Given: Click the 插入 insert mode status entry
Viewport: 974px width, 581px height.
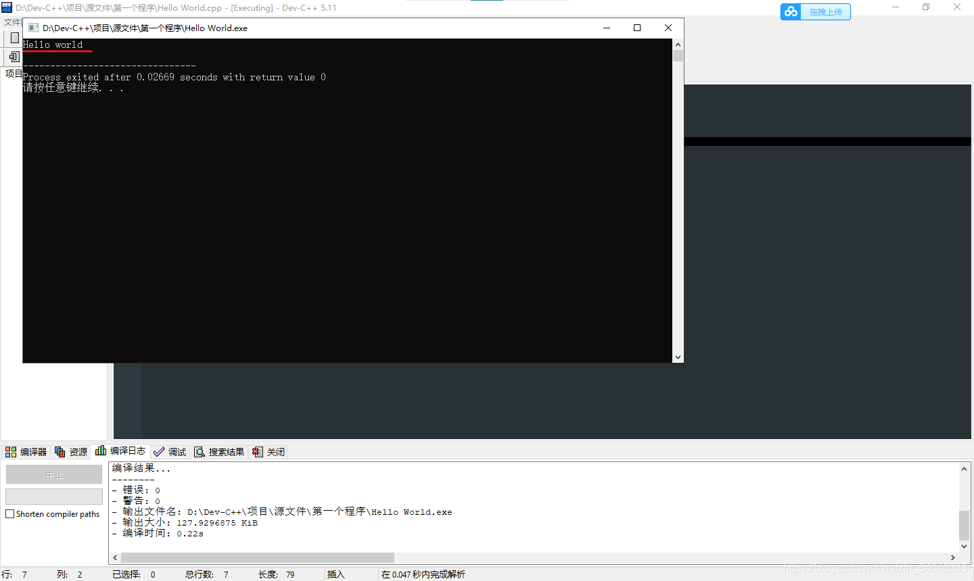Looking at the screenshot, I should click(336, 574).
